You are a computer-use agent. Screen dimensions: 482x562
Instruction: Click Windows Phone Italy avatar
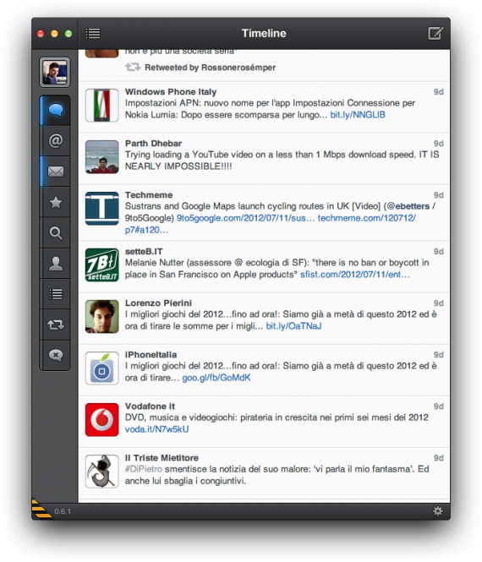coord(101,106)
